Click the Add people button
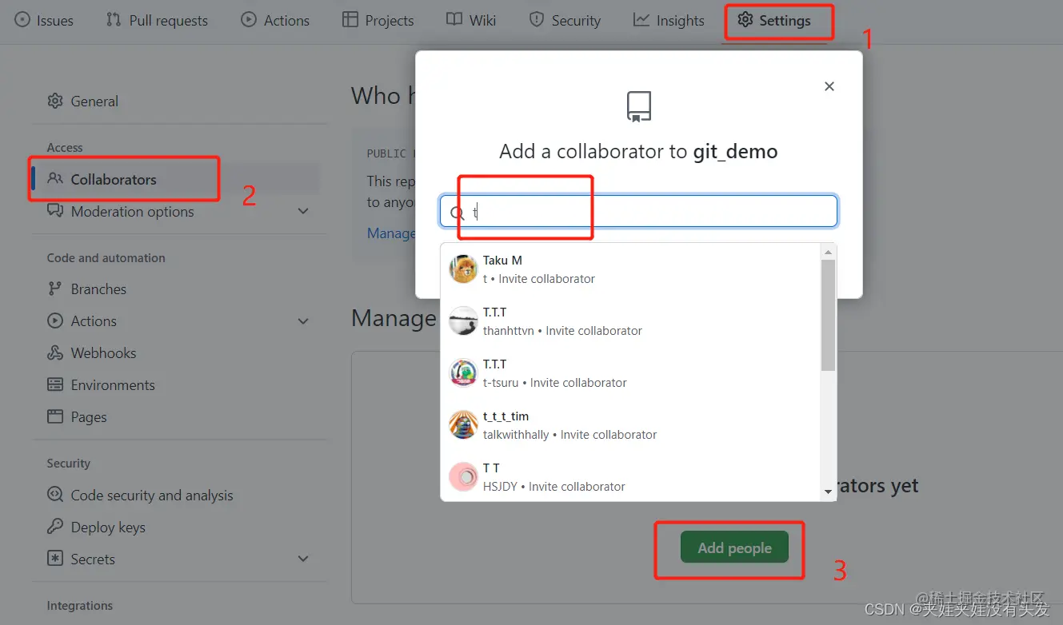The image size is (1063, 625). point(734,547)
